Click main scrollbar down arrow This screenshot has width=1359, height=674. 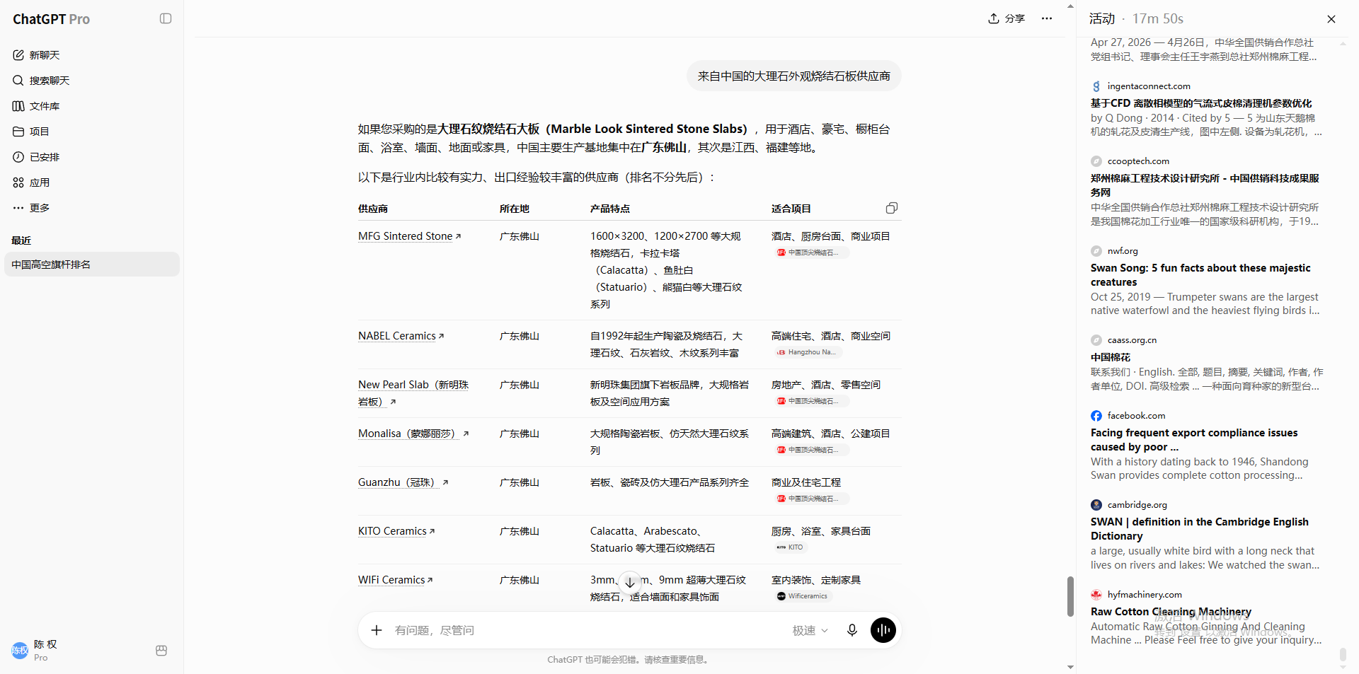(1070, 667)
